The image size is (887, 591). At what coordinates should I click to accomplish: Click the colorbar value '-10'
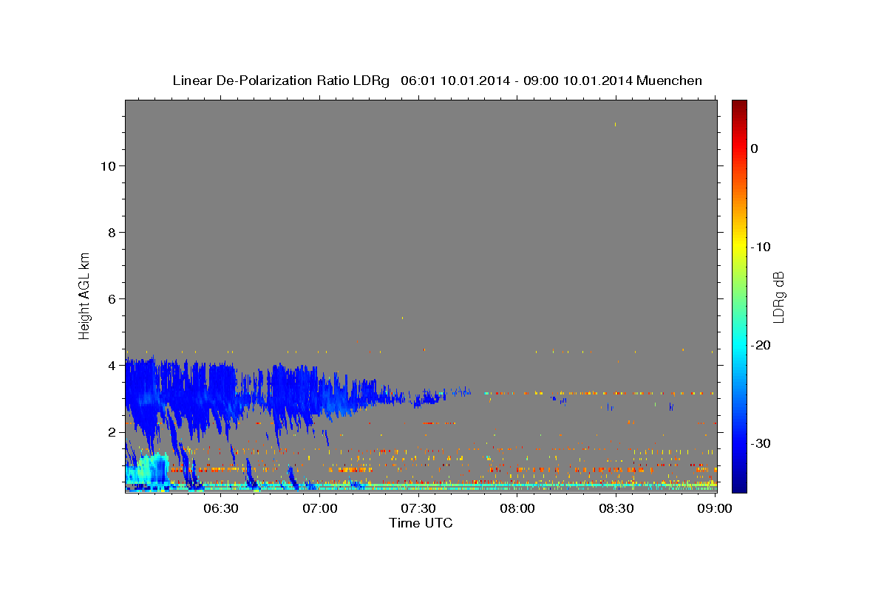point(761,247)
